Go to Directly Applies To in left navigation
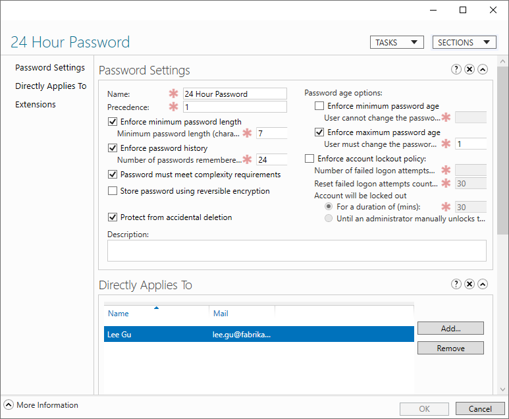 click(51, 86)
